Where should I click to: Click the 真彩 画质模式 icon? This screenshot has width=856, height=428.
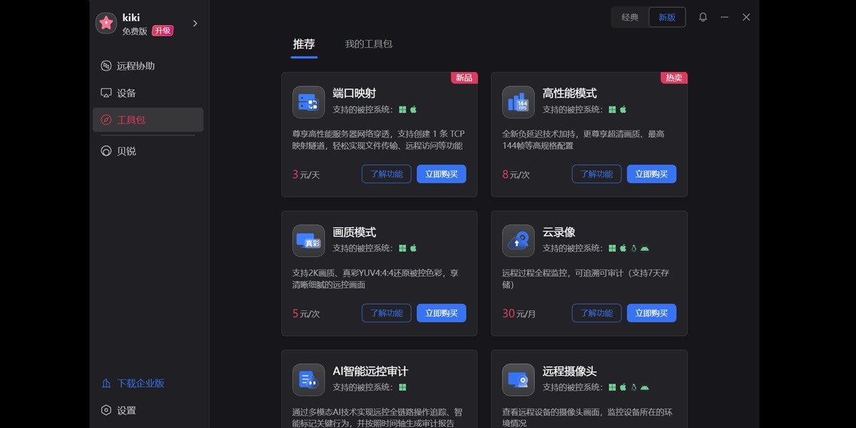pos(308,240)
